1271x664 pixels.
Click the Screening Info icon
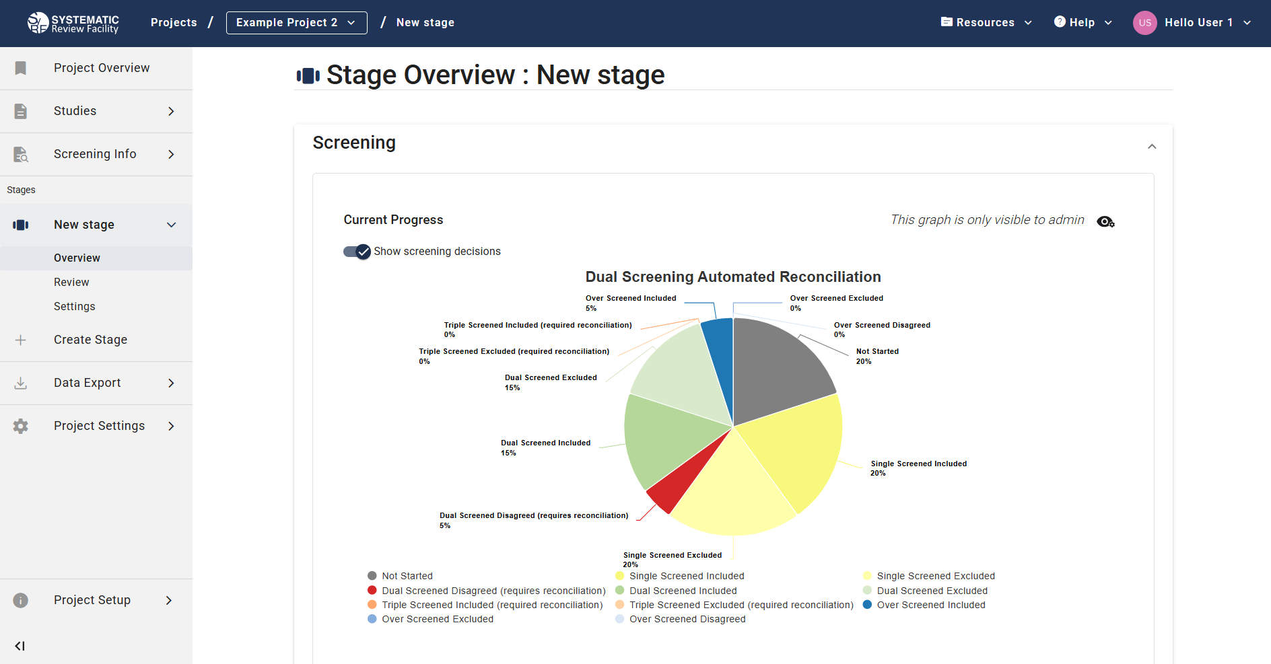pyautogui.click(x=20, y=154)
